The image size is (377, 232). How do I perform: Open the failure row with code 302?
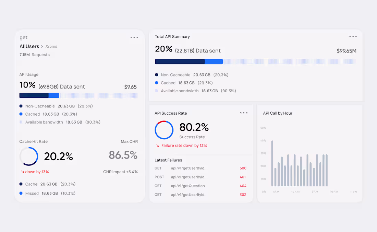point(200,195)
